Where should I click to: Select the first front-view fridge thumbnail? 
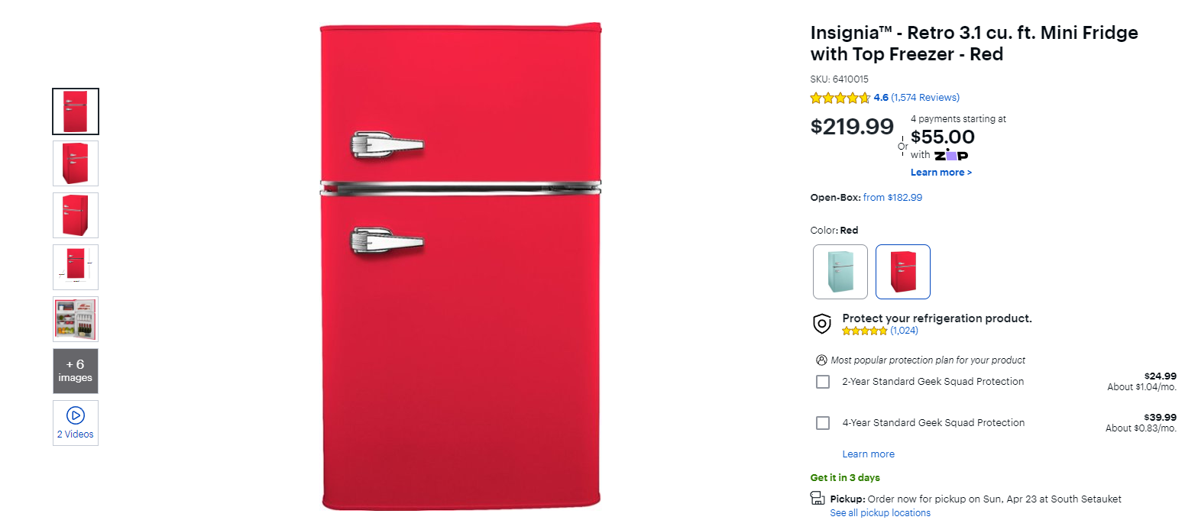tap(75, 111)
